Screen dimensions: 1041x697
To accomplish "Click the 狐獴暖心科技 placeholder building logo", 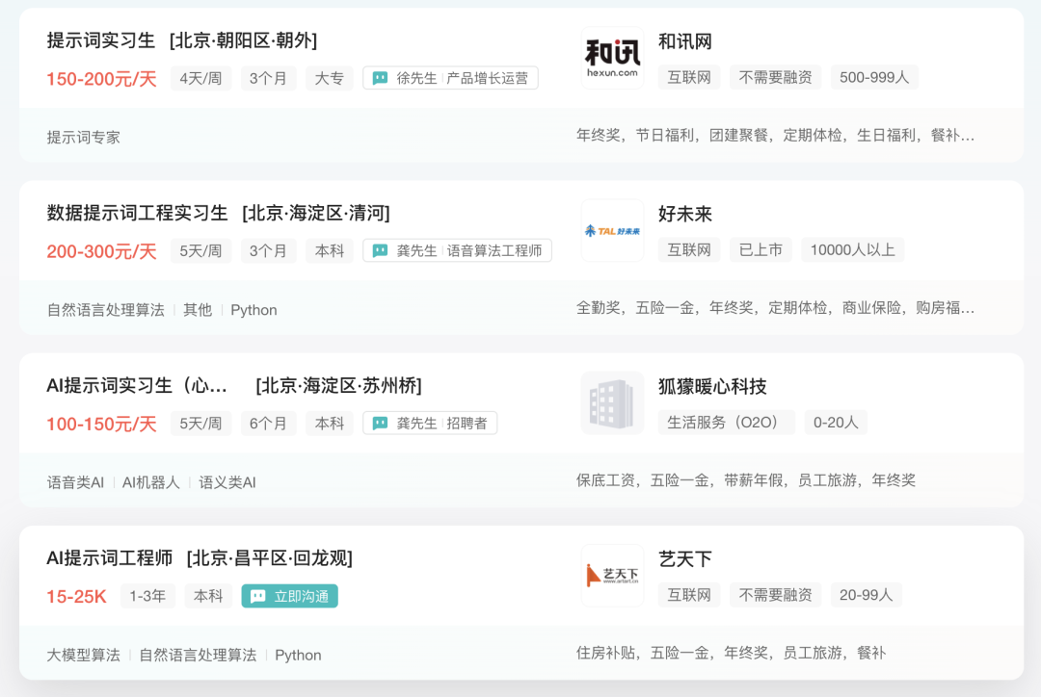I will pyautogui.click(x=612, y=402).
